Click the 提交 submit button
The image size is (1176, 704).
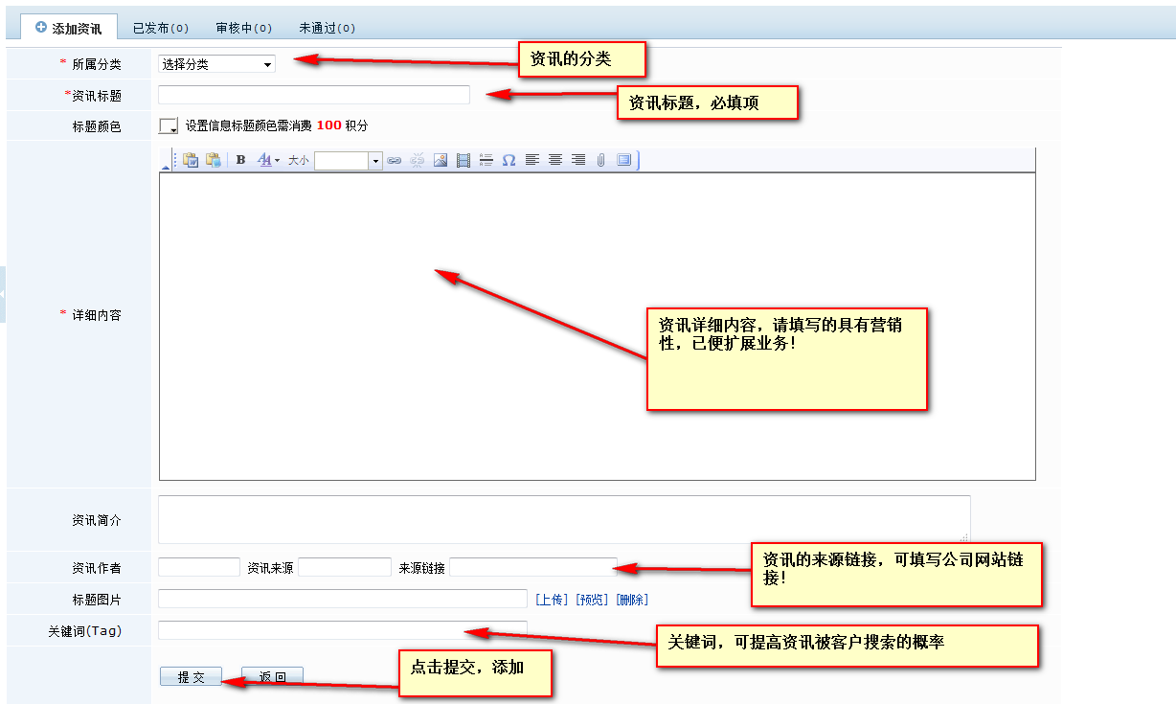click(x=191, y=677)
